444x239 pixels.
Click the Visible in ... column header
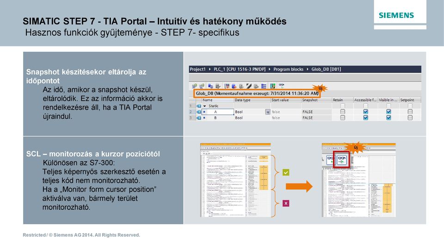click(x=388, y=100)
